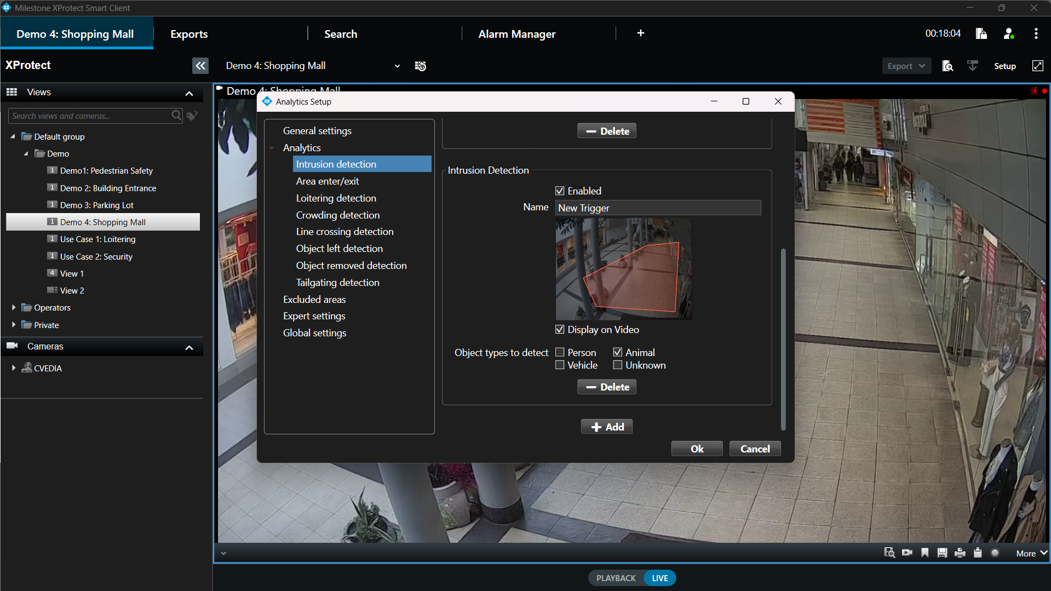Click Add to create a new trigger
This screenshot has width=1051, height=591.
click(607, 427)
